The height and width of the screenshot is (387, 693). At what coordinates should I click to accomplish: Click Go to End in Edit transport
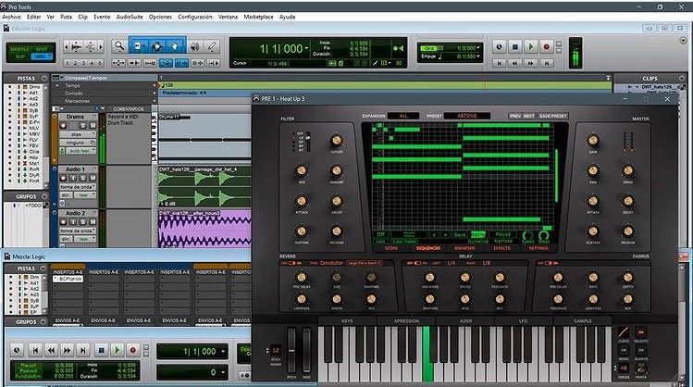tap(546, 63)
